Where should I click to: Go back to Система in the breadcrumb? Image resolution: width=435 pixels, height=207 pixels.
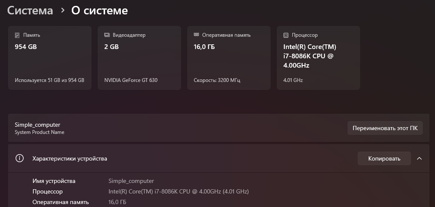(30, 11)
